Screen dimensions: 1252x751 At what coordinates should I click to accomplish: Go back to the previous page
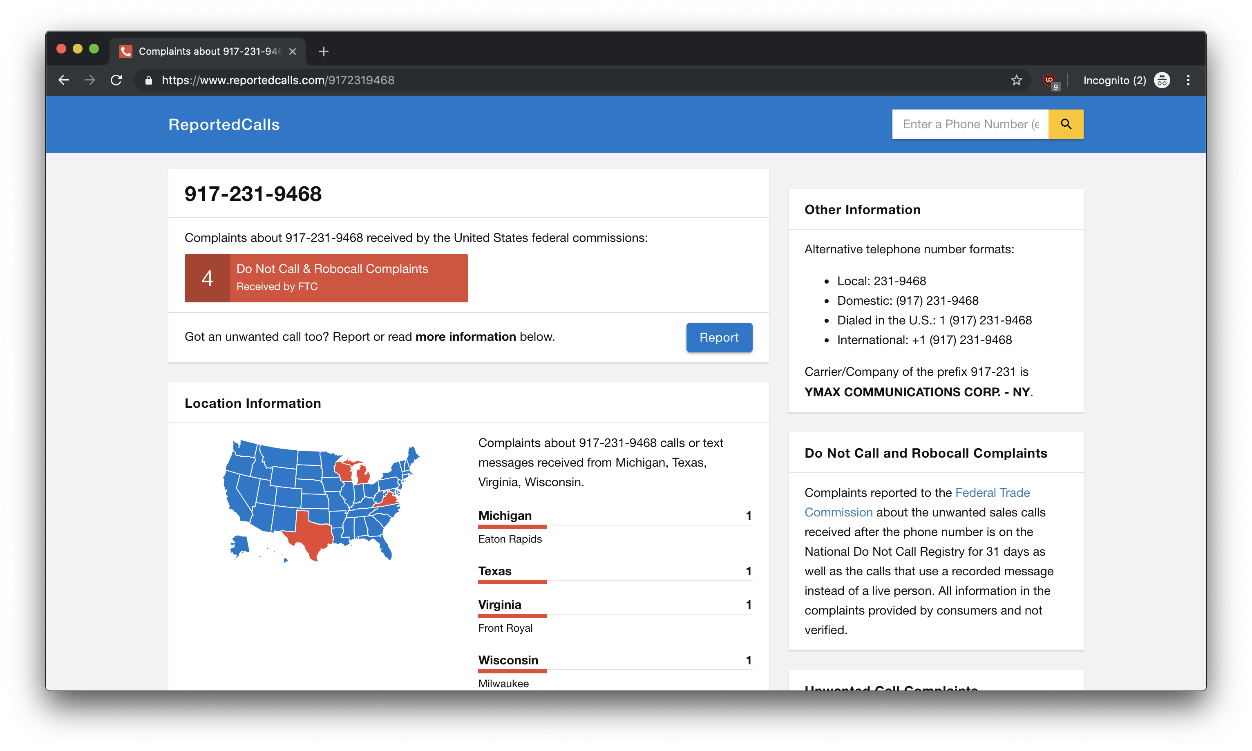coord(64,80)
